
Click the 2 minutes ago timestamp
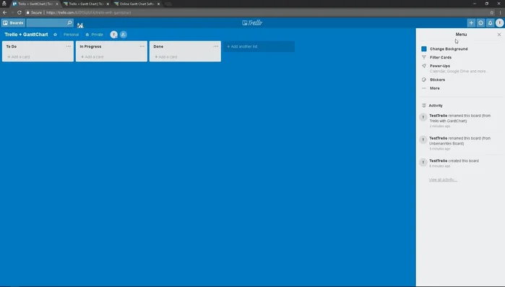(440, 127)
